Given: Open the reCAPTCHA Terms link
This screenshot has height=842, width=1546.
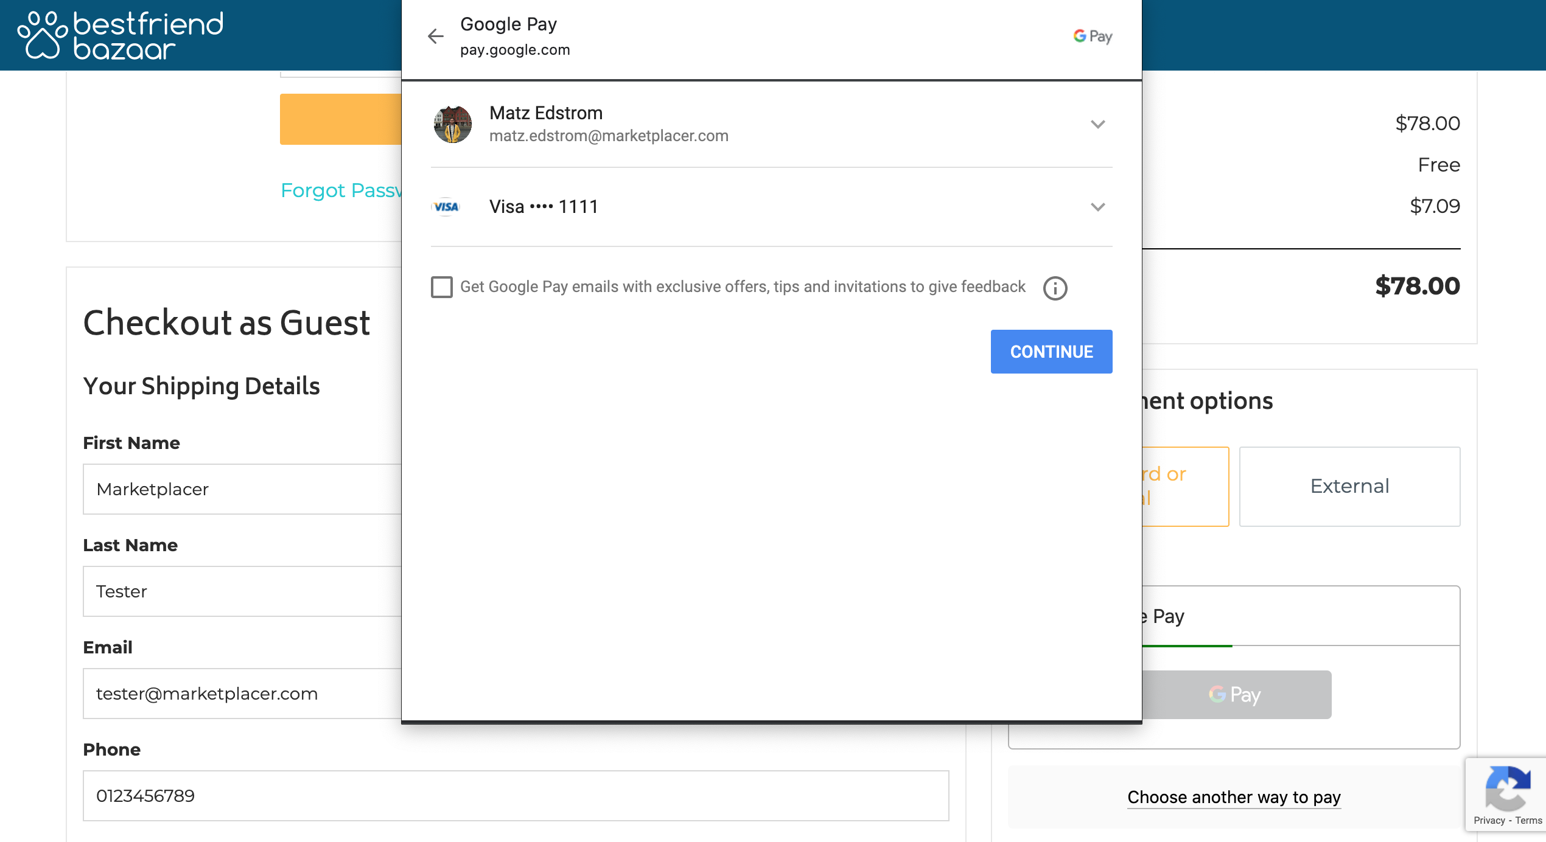Looking at the screenshot, I should tap(1528, 821).
